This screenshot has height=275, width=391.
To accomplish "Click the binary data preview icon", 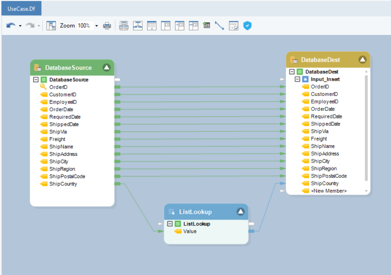I will tap(233, 26).
